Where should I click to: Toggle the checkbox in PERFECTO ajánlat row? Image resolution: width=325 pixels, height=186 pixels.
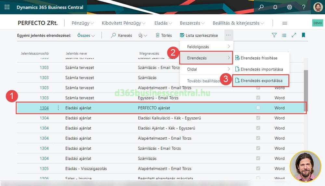pyautogui.click(x=258, y=108)
